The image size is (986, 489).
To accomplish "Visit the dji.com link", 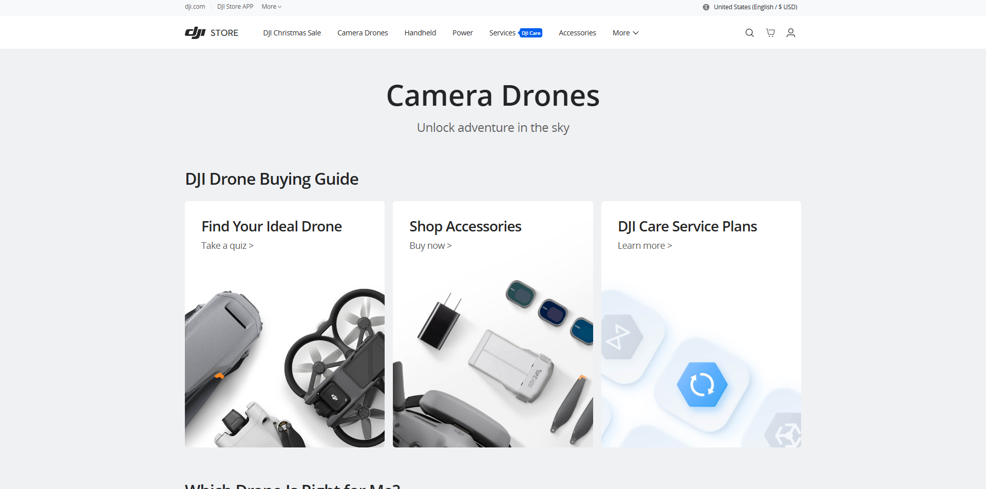I will click(195, 6).
